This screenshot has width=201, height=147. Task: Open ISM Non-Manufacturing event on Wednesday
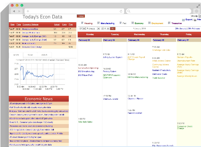pos(138,77)
